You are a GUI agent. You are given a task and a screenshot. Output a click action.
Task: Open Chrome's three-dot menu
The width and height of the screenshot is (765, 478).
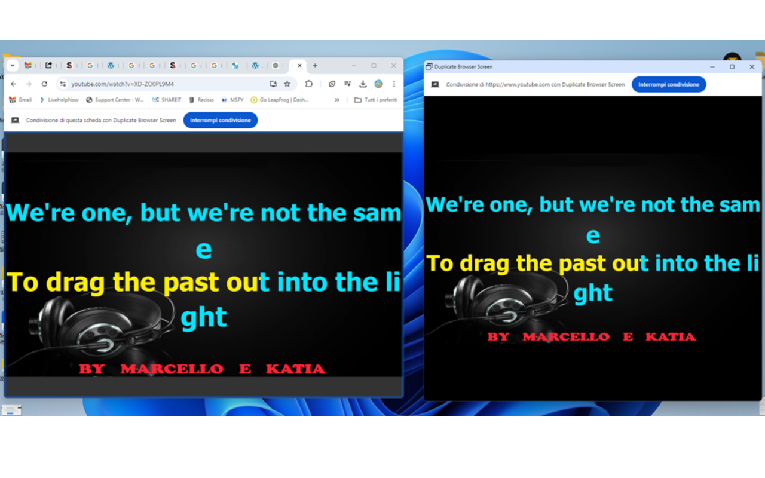click(x=394, y=84)
